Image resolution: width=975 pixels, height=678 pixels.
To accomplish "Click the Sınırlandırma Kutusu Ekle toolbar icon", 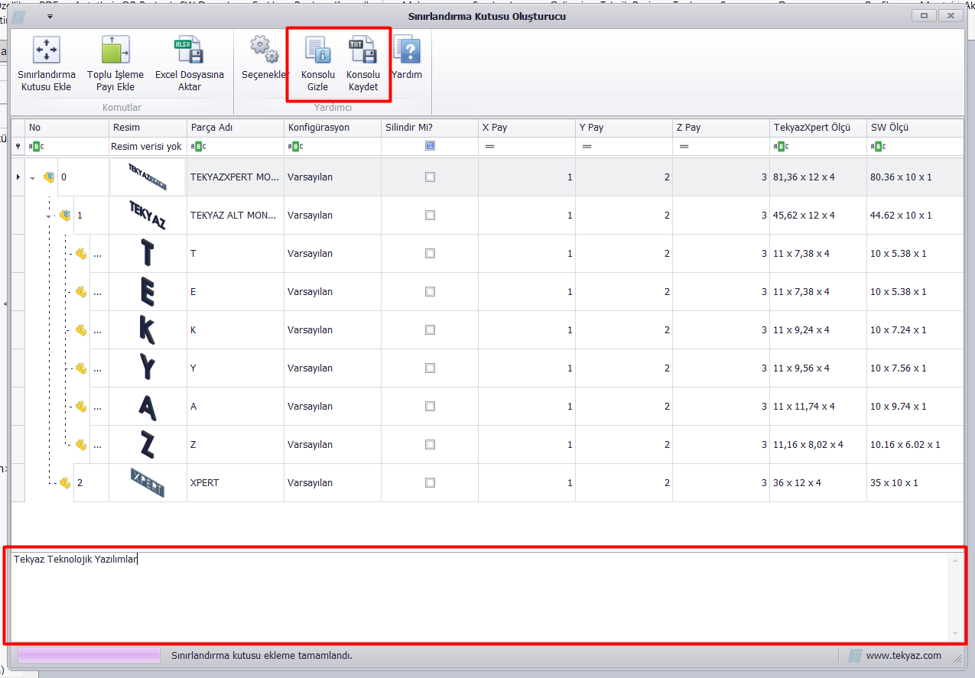I will [47, 50].
